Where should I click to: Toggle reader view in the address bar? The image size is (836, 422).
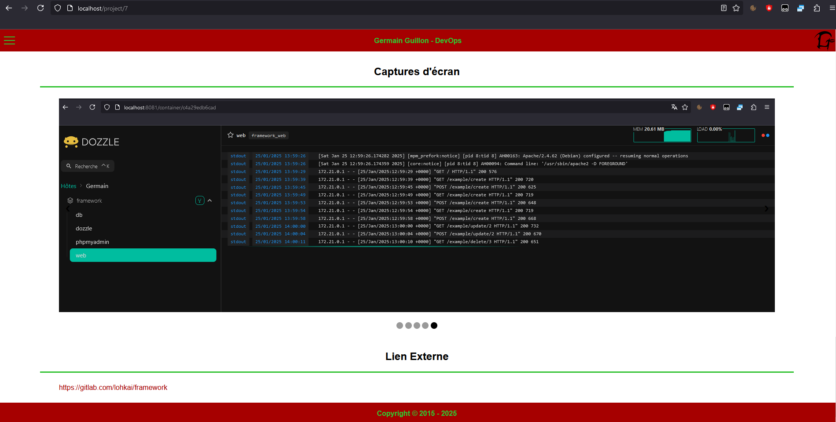(x=724, y=8)
